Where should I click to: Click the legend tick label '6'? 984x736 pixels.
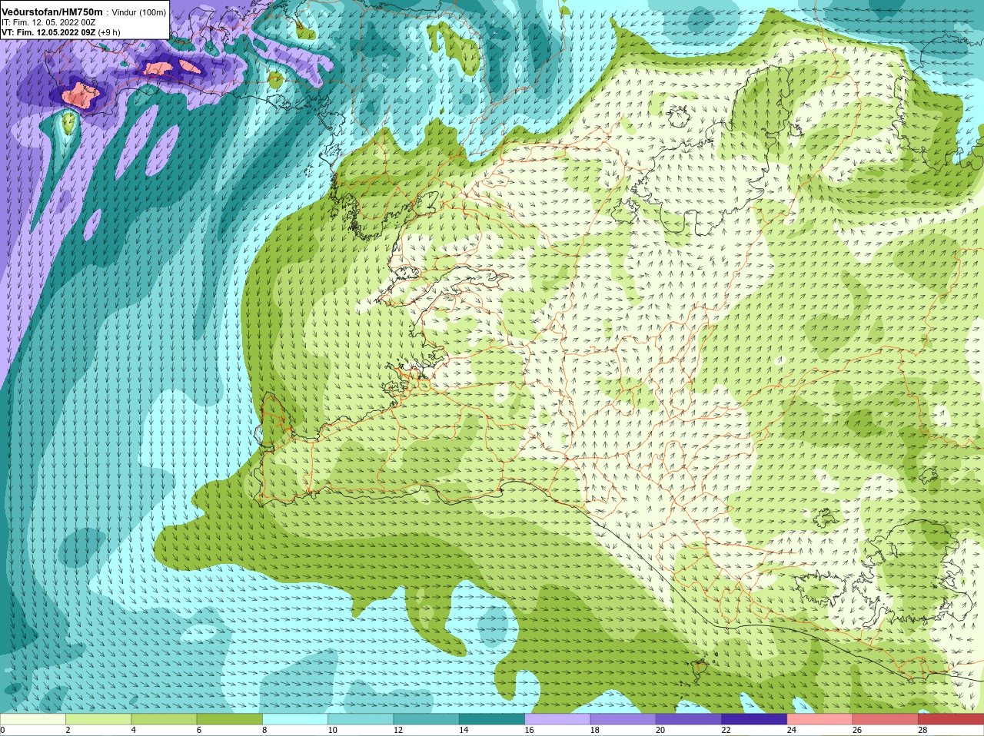(x=199, y=730)
